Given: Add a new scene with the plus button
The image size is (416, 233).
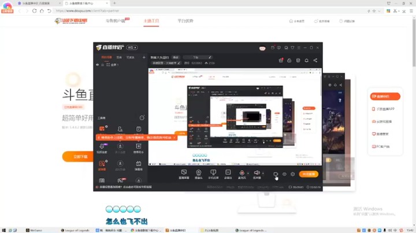Looking at the screenshot, I should pos(144,57).
